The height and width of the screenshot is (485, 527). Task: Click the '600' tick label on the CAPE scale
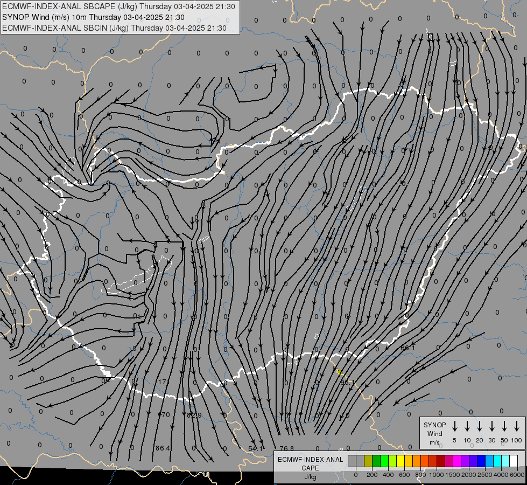point(404,475)
